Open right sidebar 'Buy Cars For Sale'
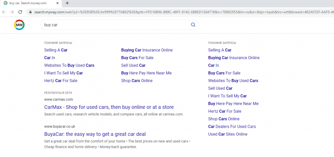334x157 pixels. tap(224, 73)
